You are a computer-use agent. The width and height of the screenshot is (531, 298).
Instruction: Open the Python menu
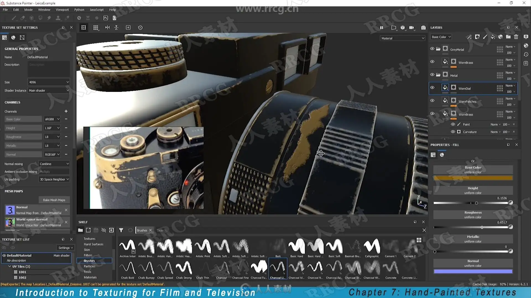pos(79,10)
